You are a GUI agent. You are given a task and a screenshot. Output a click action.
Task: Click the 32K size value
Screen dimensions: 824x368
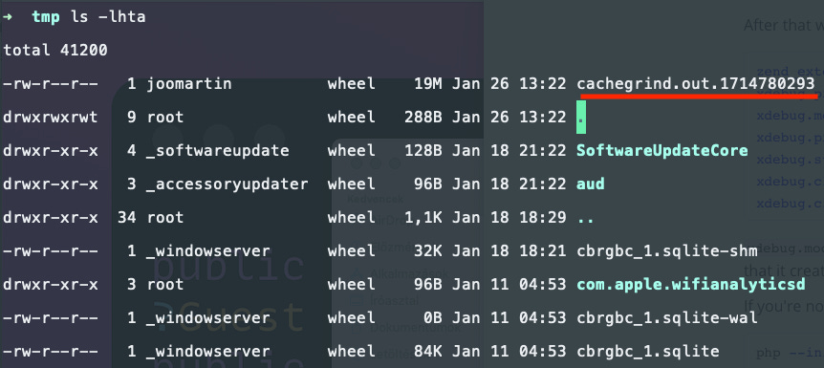pyautogui.click(x=427, y=250)
